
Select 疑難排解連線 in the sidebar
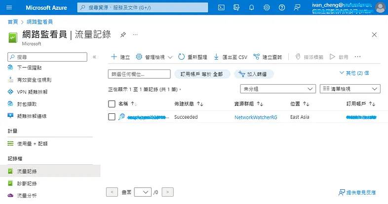32,116
